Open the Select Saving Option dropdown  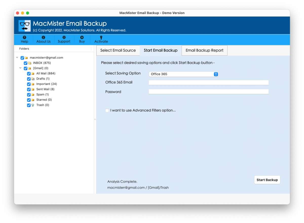pos(183,74)
